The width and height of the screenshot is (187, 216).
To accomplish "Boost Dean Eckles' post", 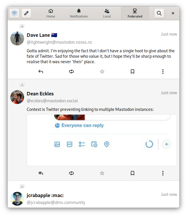I will pyautogui.click(x=71, y=173).
